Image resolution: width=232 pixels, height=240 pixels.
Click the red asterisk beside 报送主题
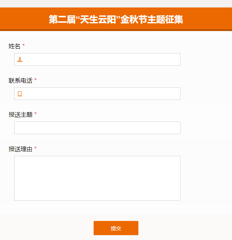pos(35,114)
